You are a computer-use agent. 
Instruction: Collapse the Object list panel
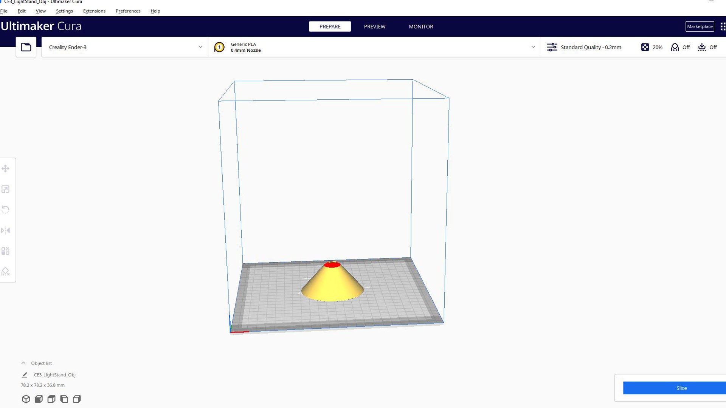point(23,363)
